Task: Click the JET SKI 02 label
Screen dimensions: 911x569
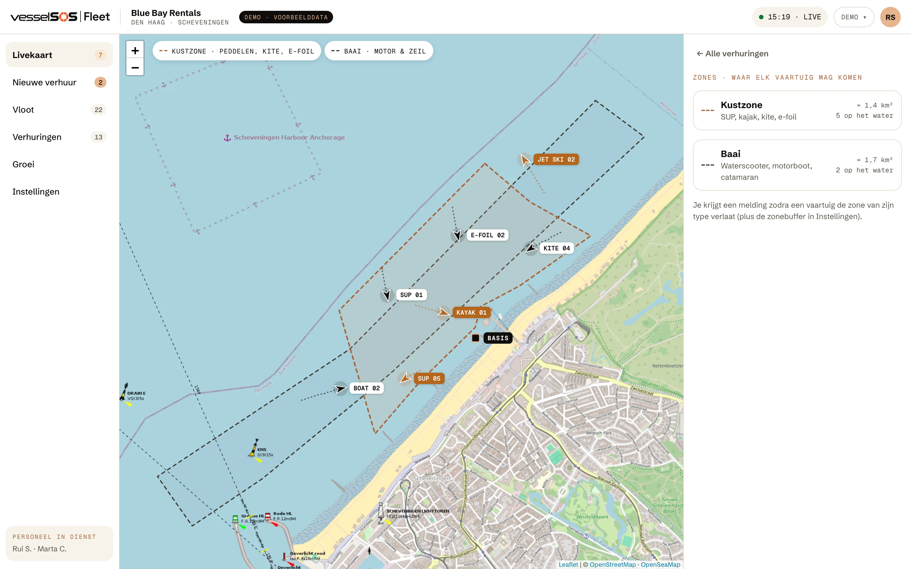Action: (x=556, y=160)
